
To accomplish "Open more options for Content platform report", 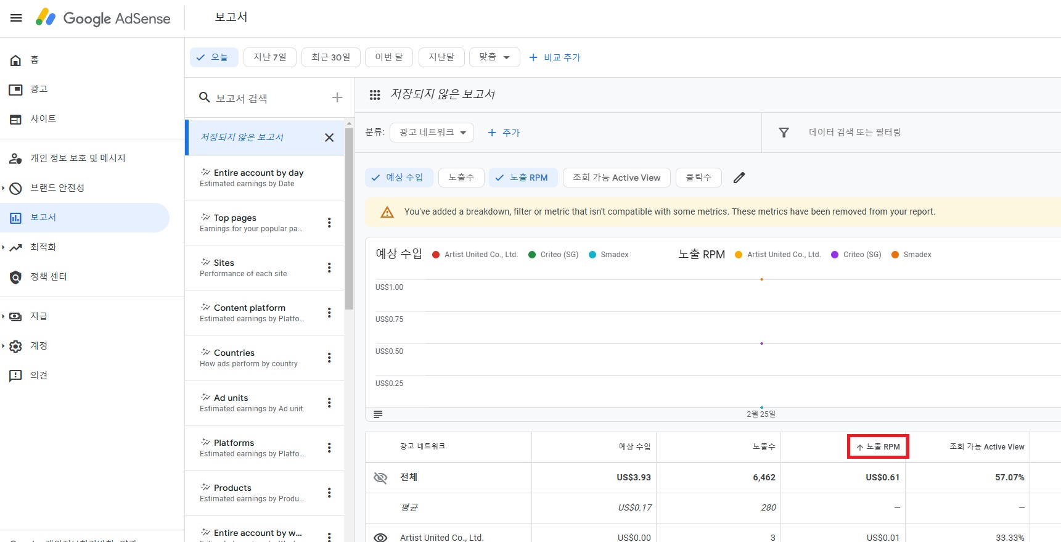I will (329, 313).
